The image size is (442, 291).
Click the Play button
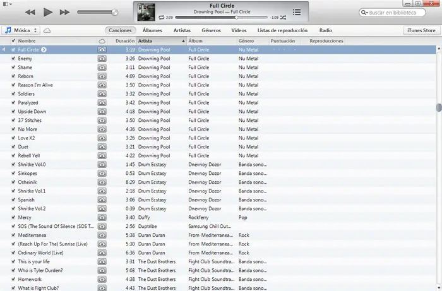47,12
